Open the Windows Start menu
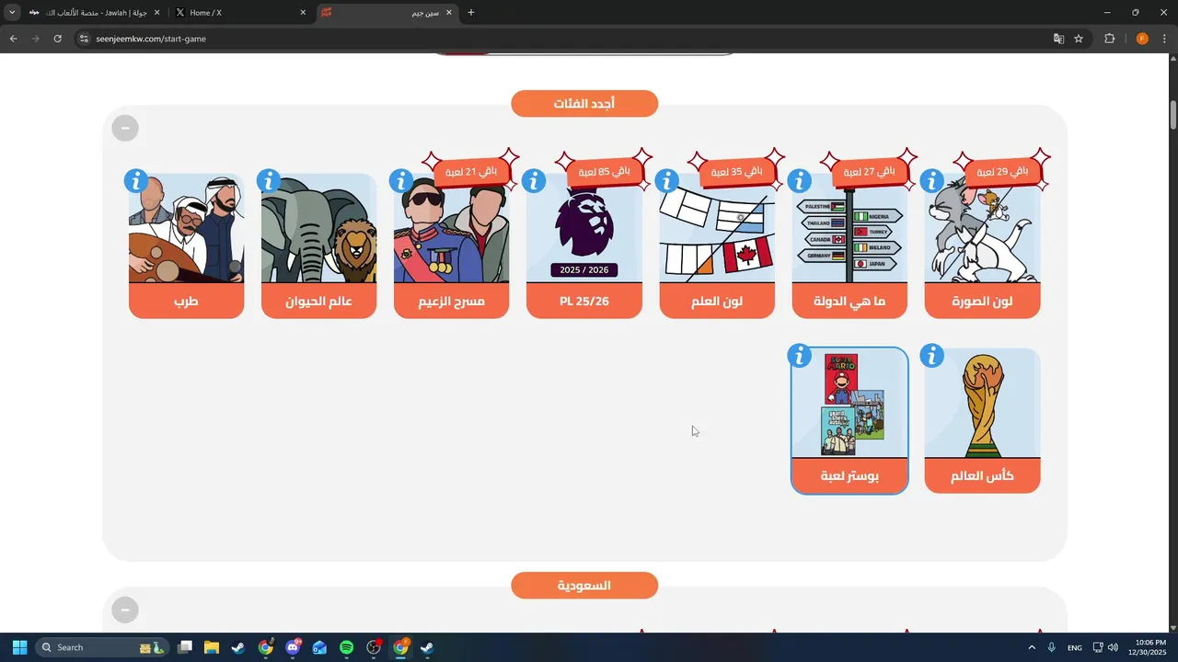The image size is (1178, 662). click(x=19, y=647)
